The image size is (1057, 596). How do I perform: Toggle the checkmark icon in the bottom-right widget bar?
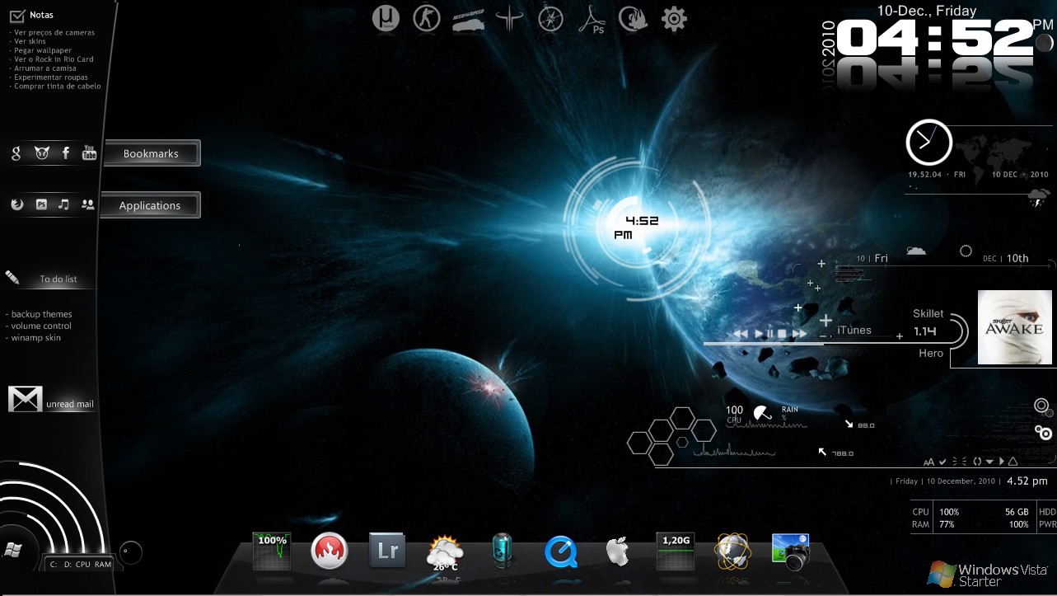pyautogui.click(x=942, y=462)
